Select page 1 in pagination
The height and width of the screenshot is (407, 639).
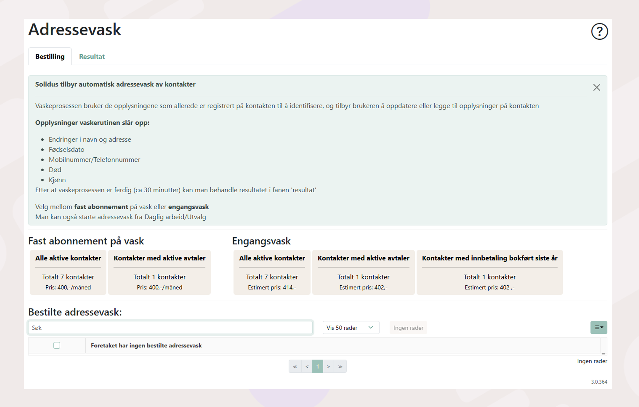[x=318, y=367]
